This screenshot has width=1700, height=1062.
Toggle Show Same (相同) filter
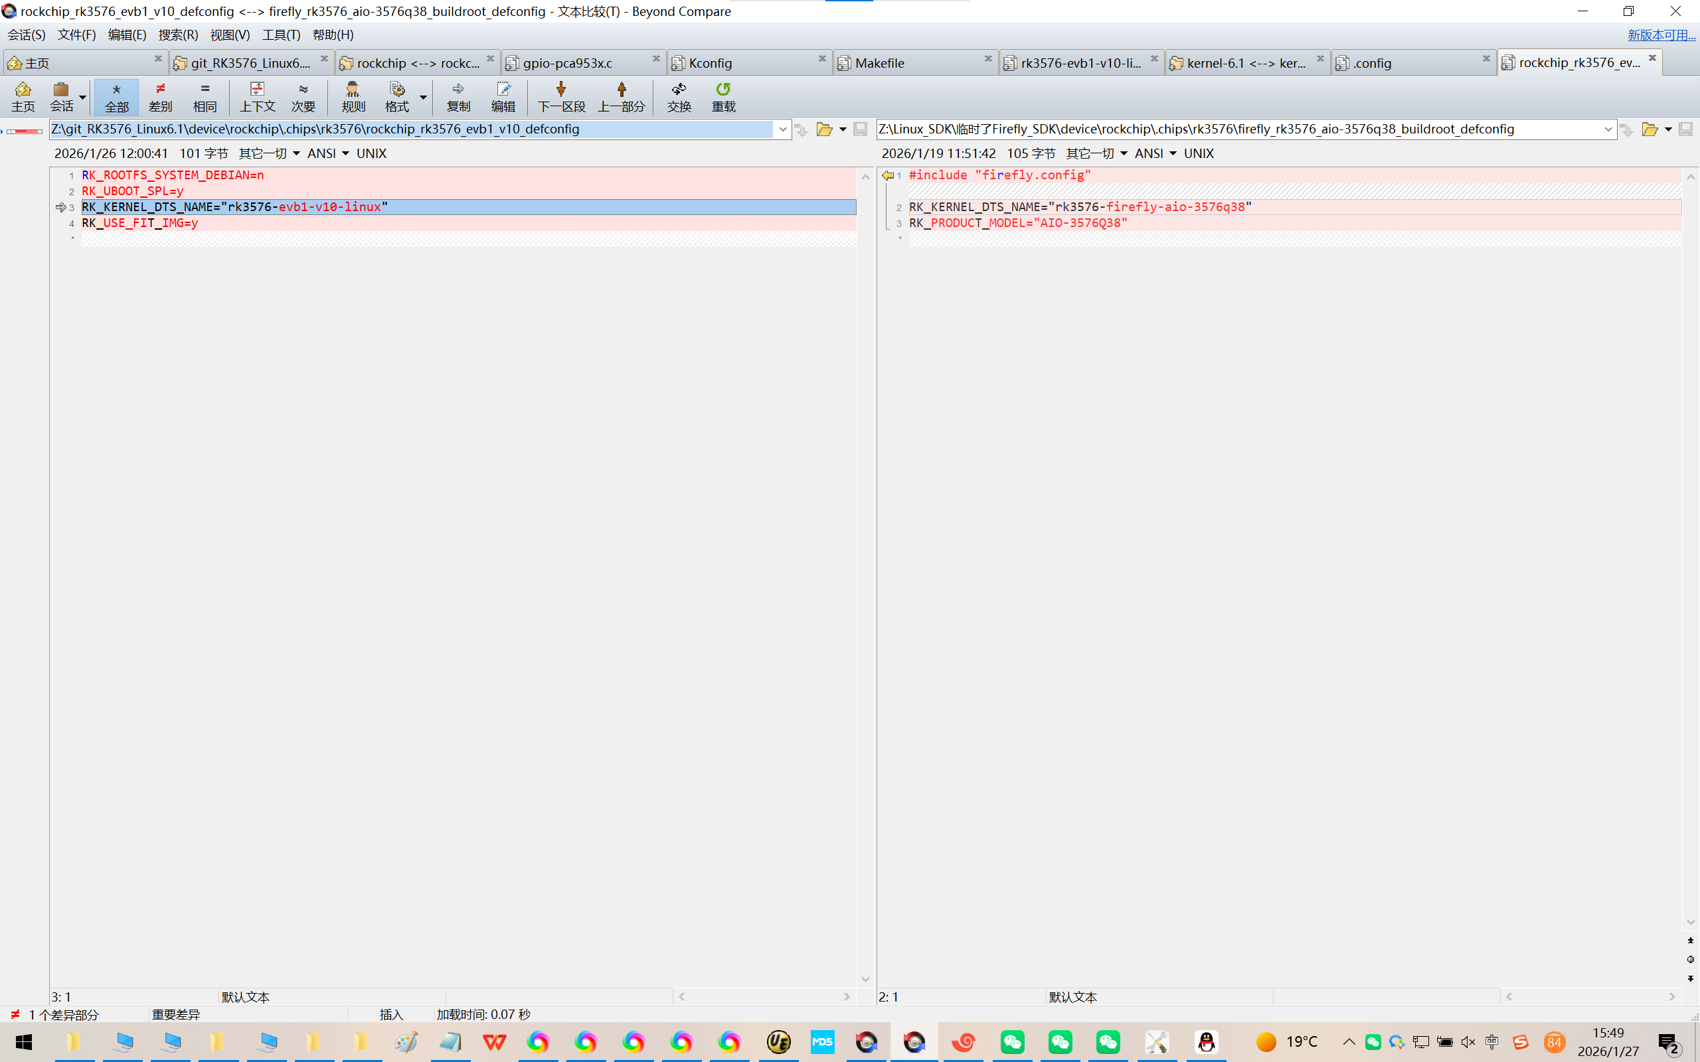[205, 96]
